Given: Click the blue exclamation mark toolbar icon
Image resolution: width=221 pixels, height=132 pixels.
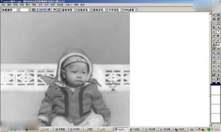Looking at the screenshot, I should pos(37,10).
